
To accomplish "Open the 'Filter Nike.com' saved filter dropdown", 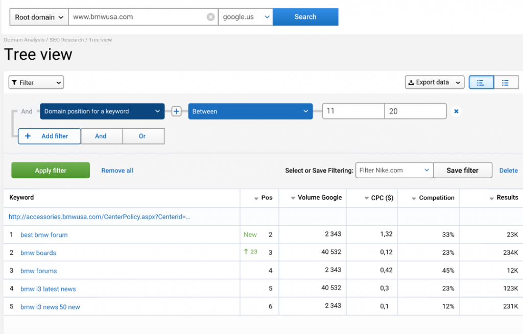I will (394, 170).
